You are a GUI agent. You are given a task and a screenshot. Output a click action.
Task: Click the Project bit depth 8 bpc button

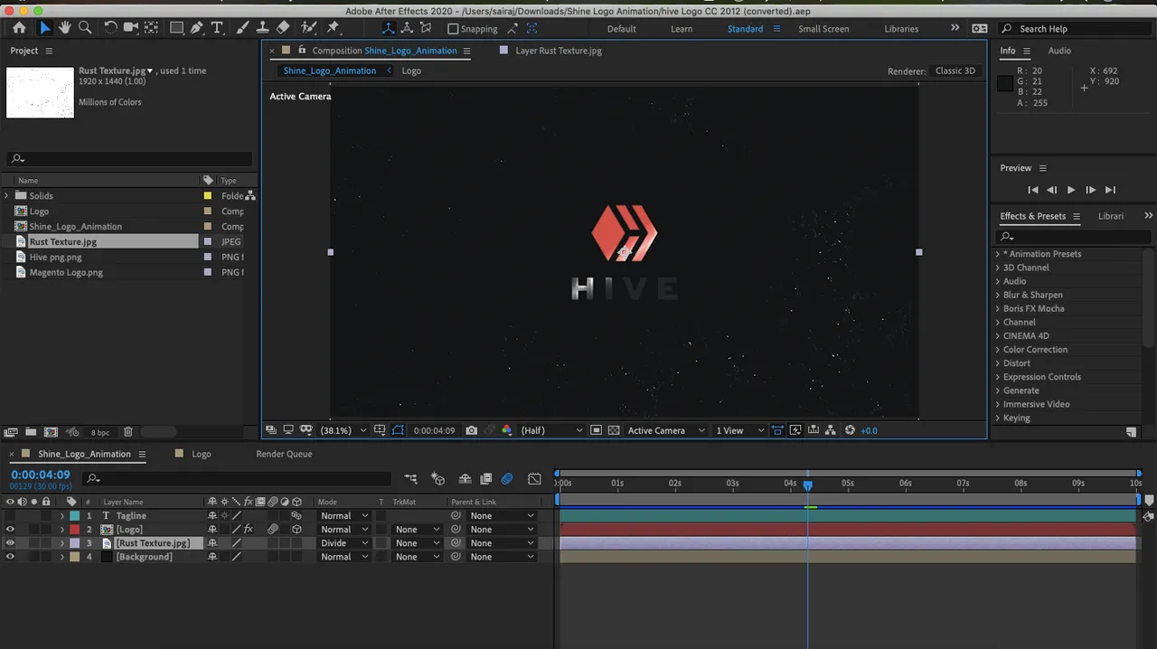pyautogui.click(x=99, y=433)
